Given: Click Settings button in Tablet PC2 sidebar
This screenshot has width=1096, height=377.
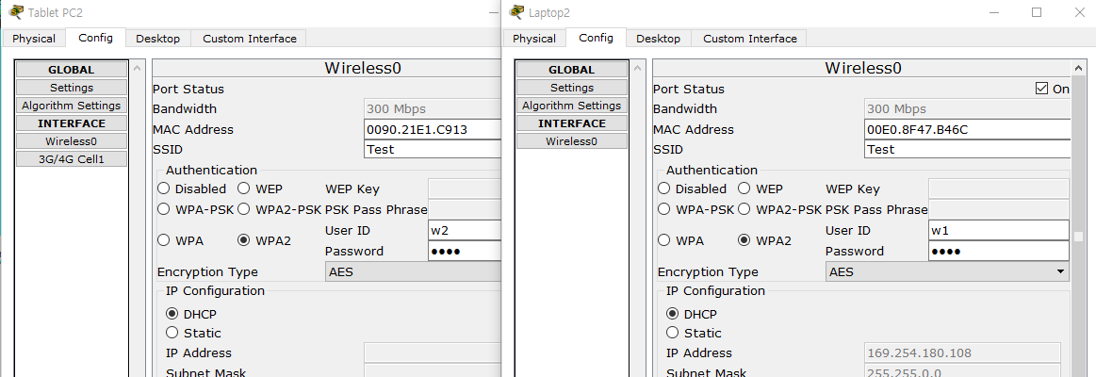Looking at the screenshot, I should point(72,88).
